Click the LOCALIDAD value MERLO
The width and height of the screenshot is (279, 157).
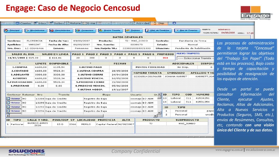86,124
